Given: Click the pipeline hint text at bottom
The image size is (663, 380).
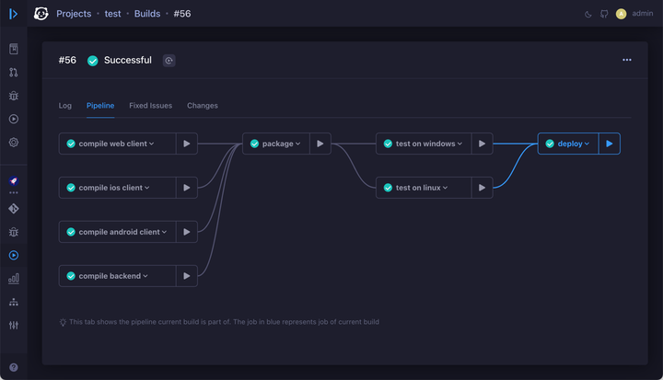Looking at the screenshot, I should [x=224, y=322].
